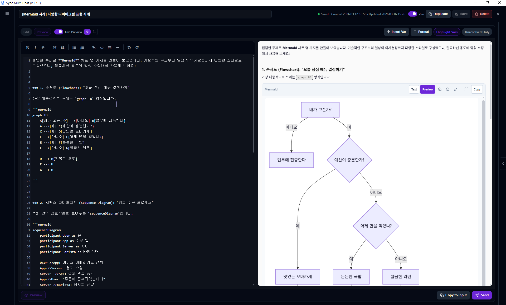
Task: Open the hamburger sidebar menu
Action: (x=7, y=13)
